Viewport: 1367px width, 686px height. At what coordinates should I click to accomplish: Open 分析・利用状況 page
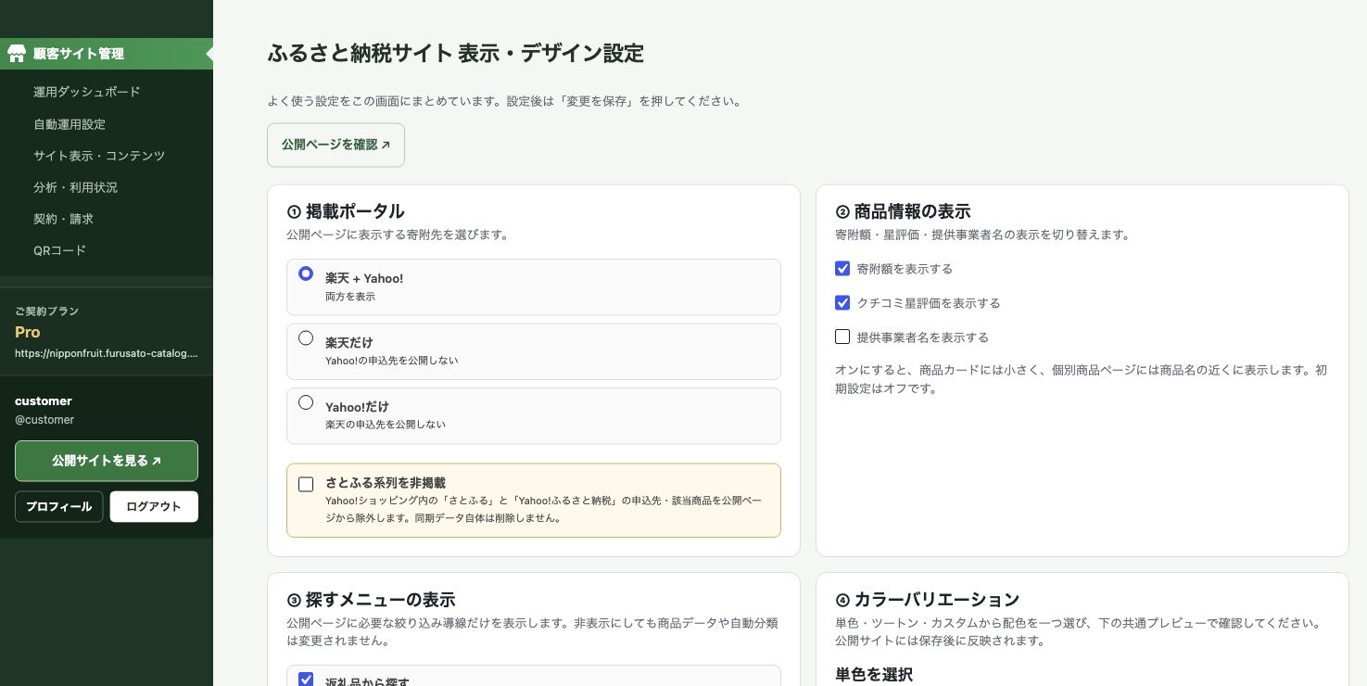coord(75,186)
